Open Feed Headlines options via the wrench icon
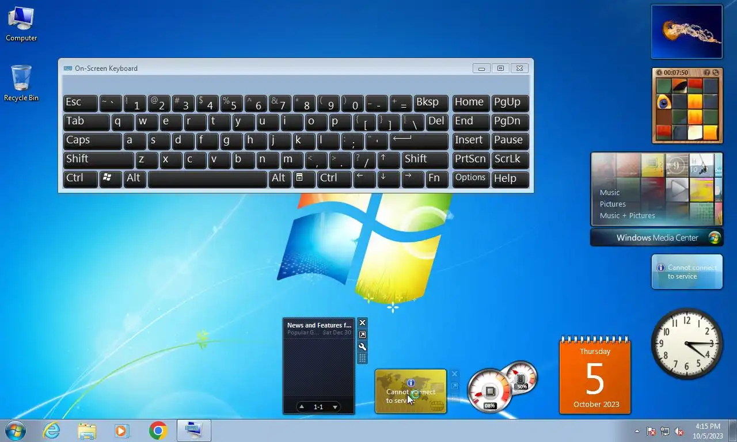 [x=362, y=346]
